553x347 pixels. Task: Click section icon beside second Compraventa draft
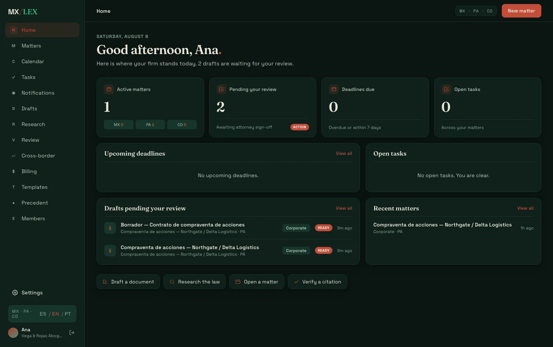click(110, 251)
